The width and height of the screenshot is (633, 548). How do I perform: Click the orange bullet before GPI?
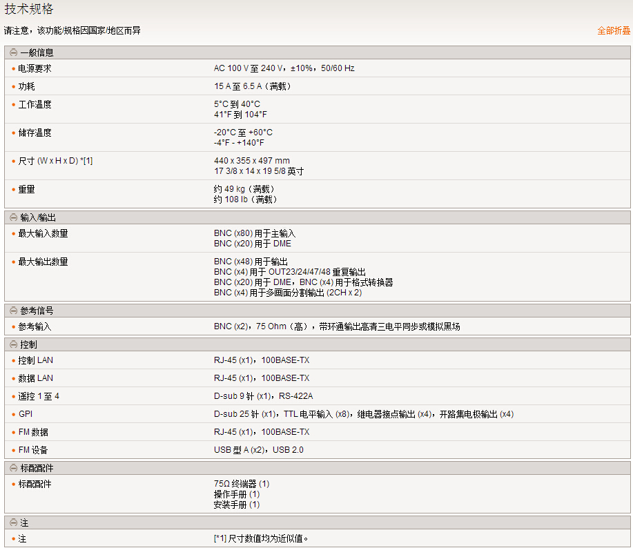13,415
